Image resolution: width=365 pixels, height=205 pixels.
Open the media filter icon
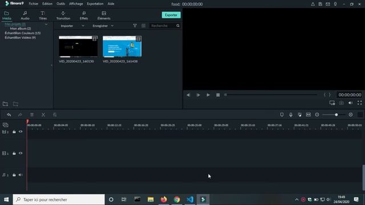pos(135,26)
